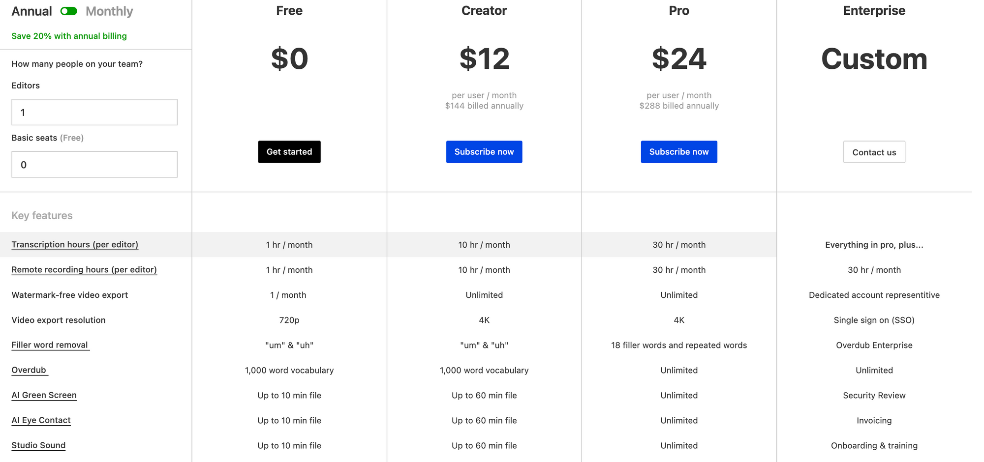
Task: Open the Overdub feature link
Action: [30, 370]
